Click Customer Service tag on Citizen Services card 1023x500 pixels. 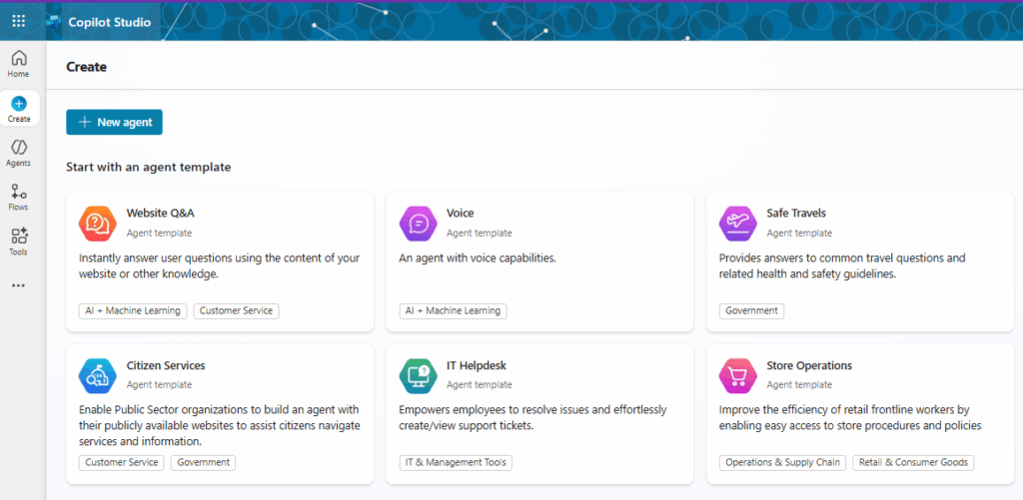tap(122, 462)
